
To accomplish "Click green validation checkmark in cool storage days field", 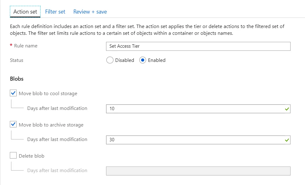I will click(x=287, y=109).
